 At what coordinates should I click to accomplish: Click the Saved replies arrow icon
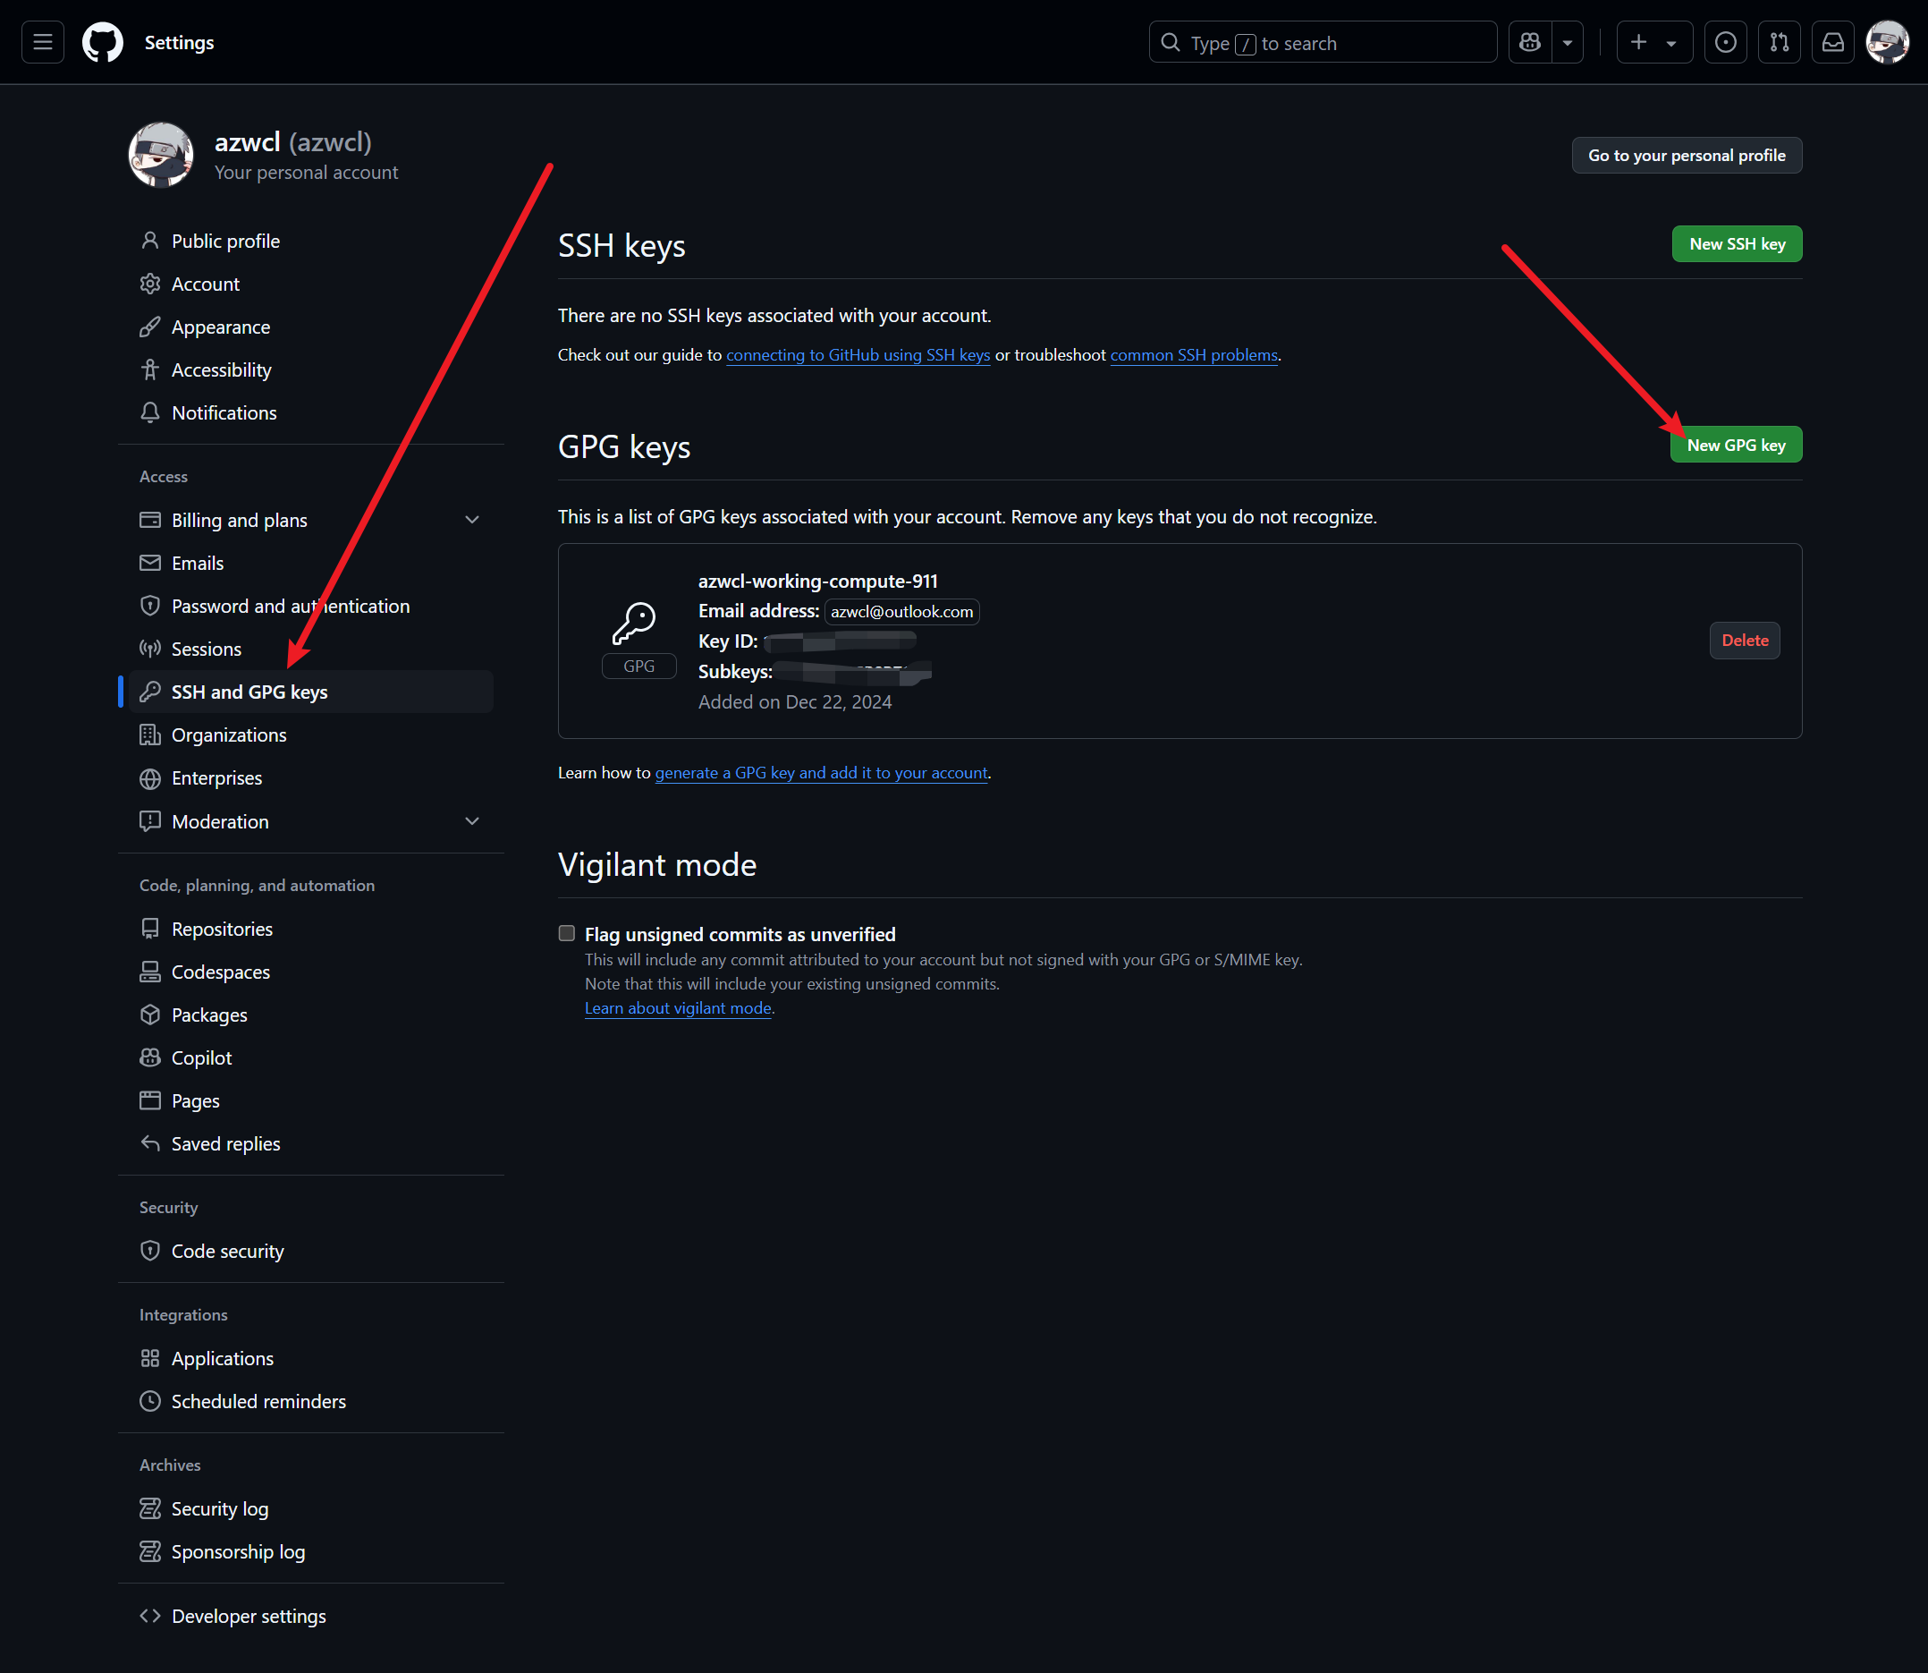pos(150,1143)
